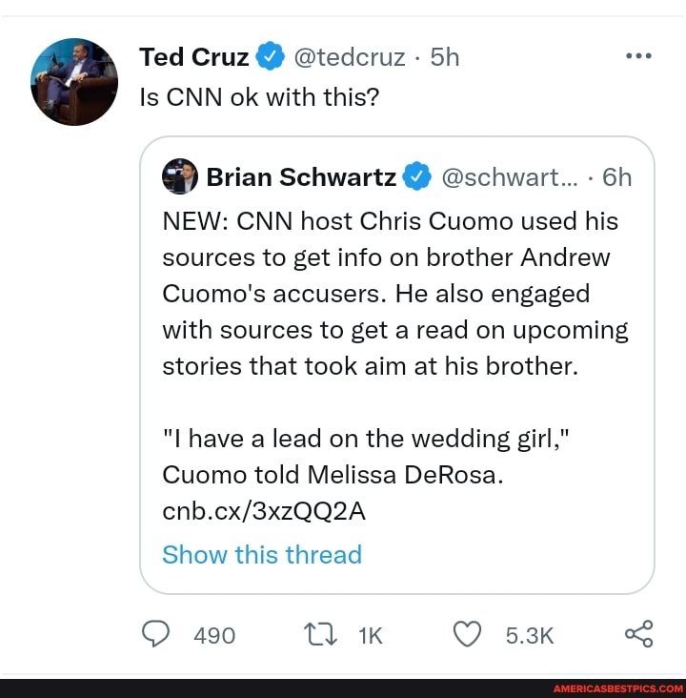This screenshot has width=686, height=698.
Task: Retweet this tweet via the arrows icon
Action: [x=318, y=635]
